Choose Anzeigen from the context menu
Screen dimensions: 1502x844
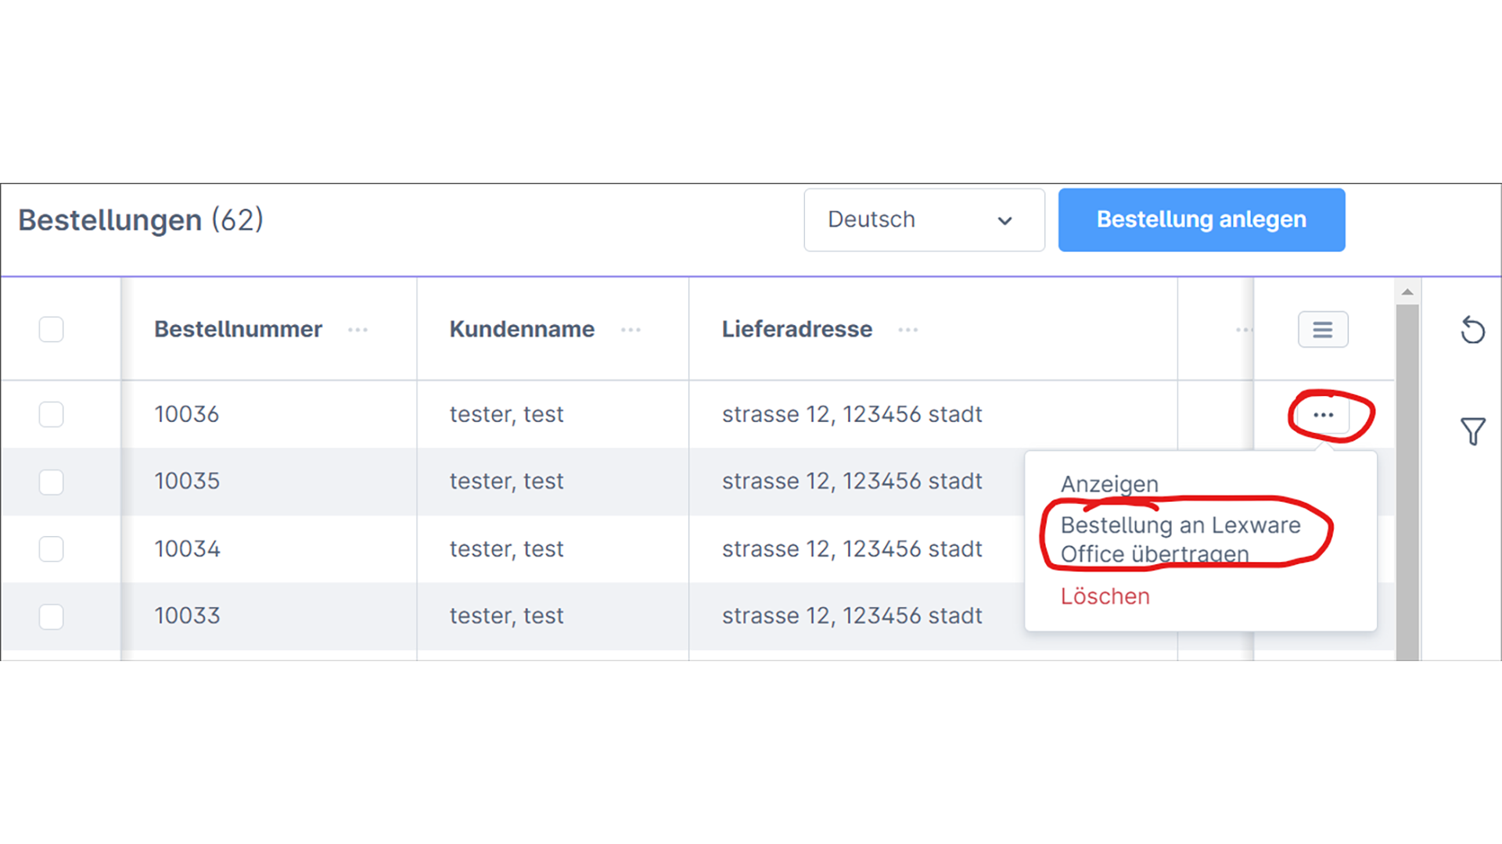click(1109, 484)
